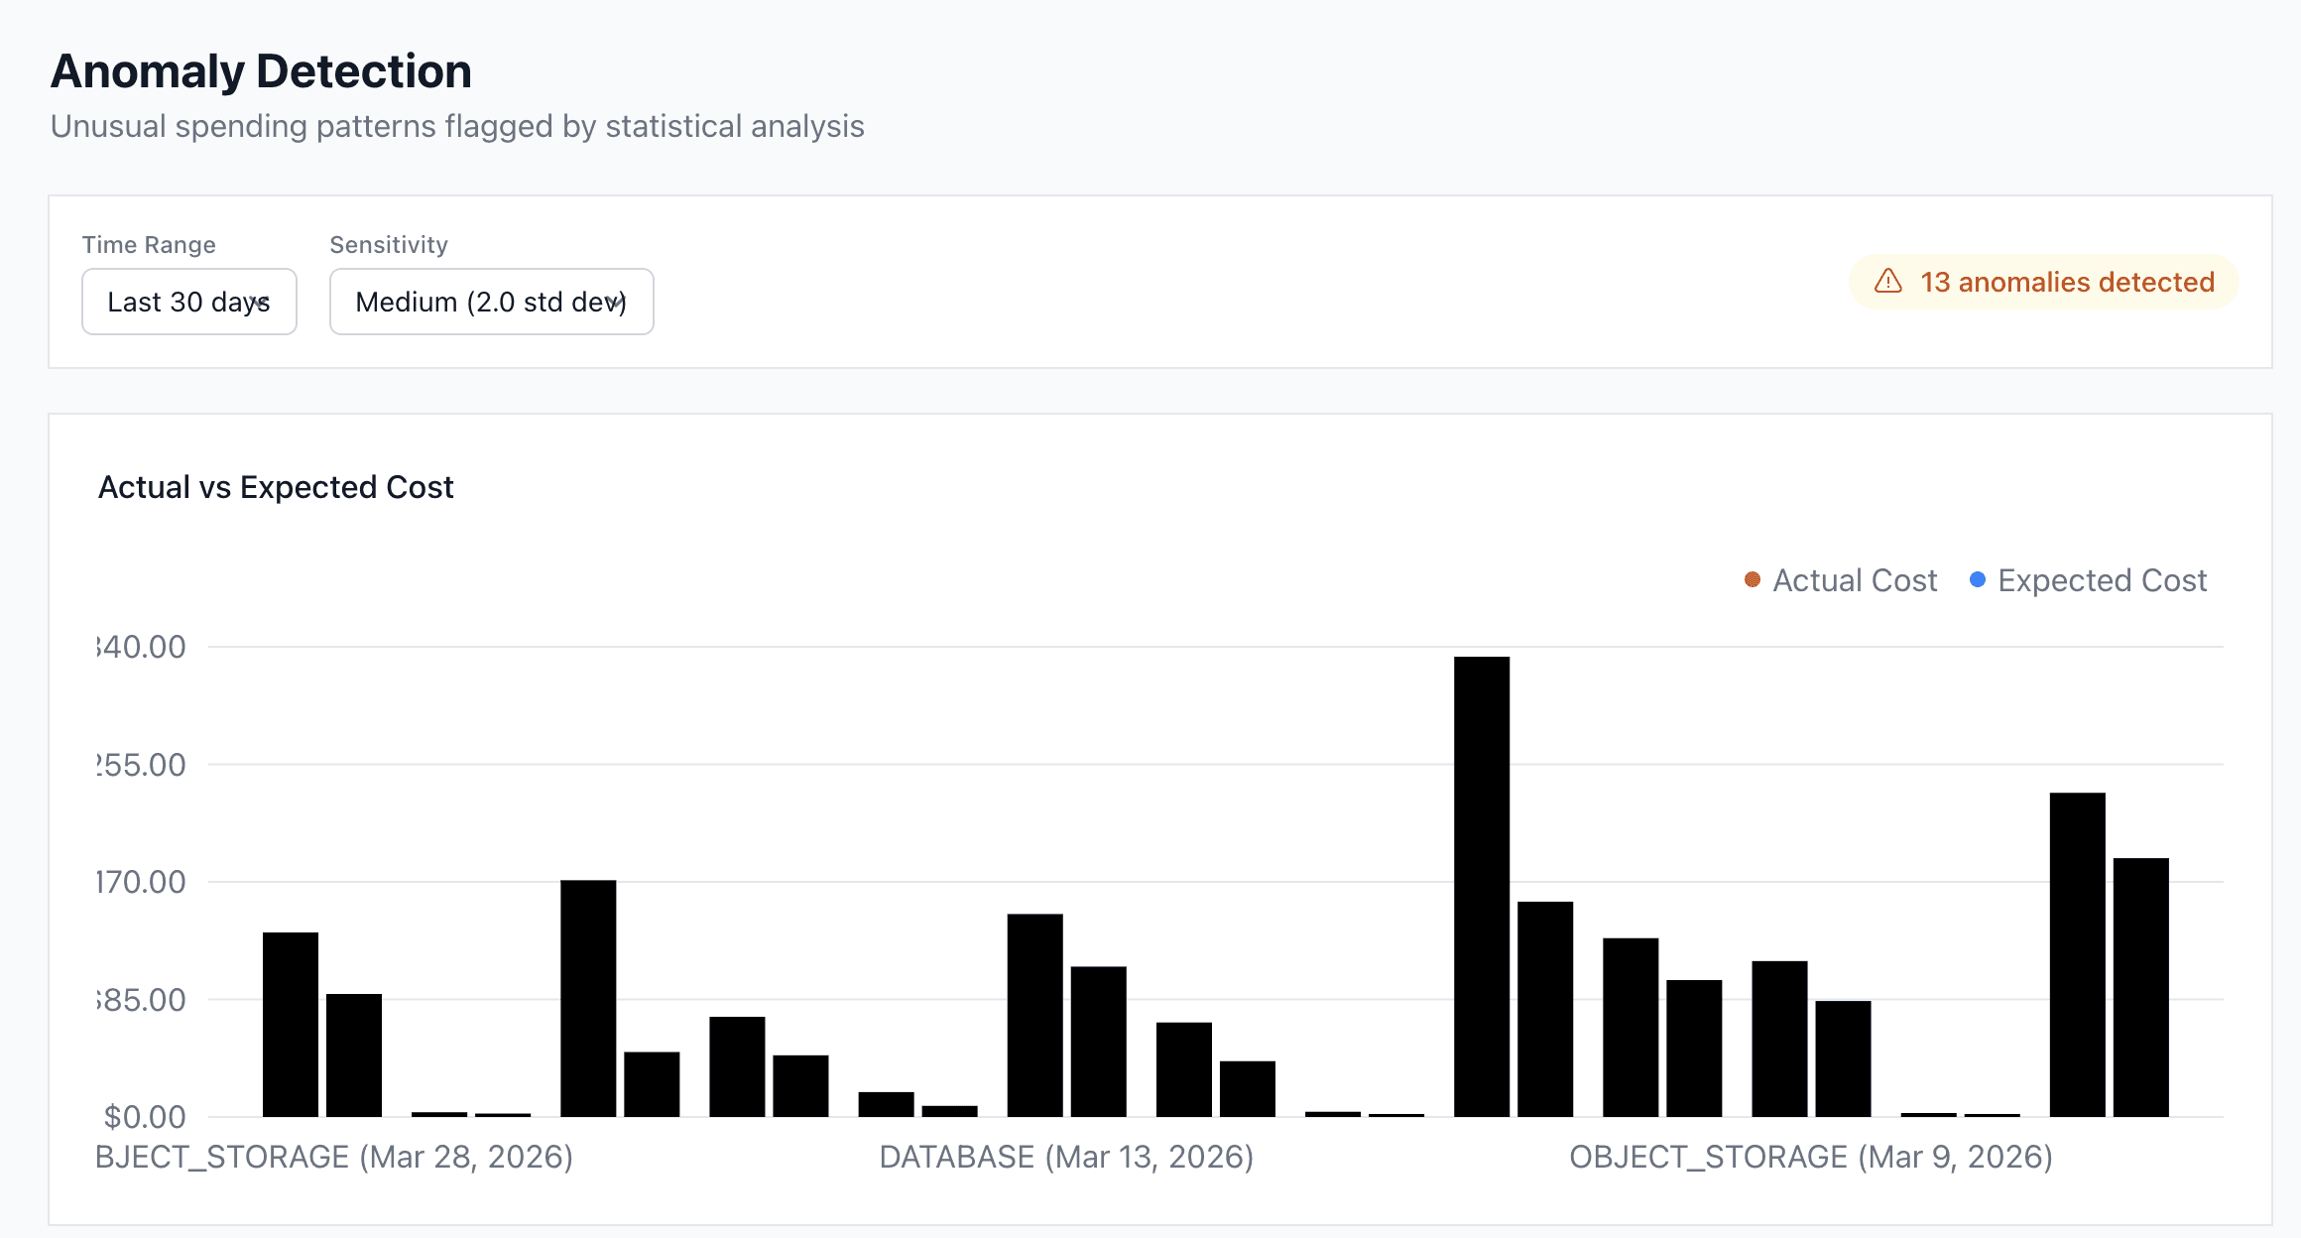Click the chevron arrow in Sensitivity select
Screen dimensions: 2301x1238
click(616, 302)
